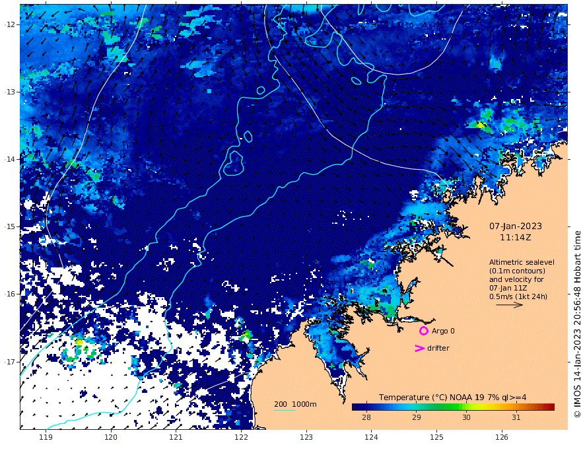Click longitude axis label 124

coord(371,438)
